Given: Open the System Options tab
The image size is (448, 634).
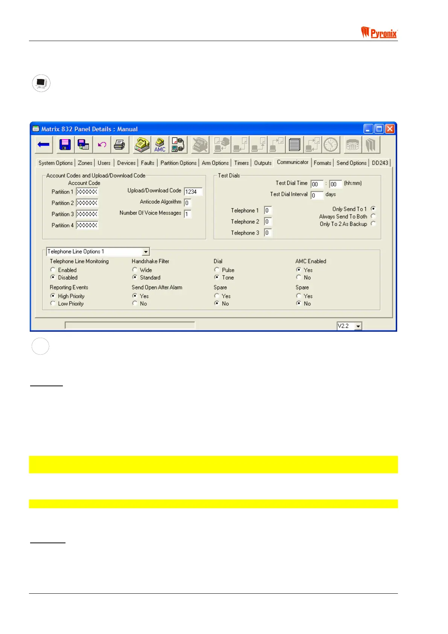Looking at the screenshot, I should [56, 163].
